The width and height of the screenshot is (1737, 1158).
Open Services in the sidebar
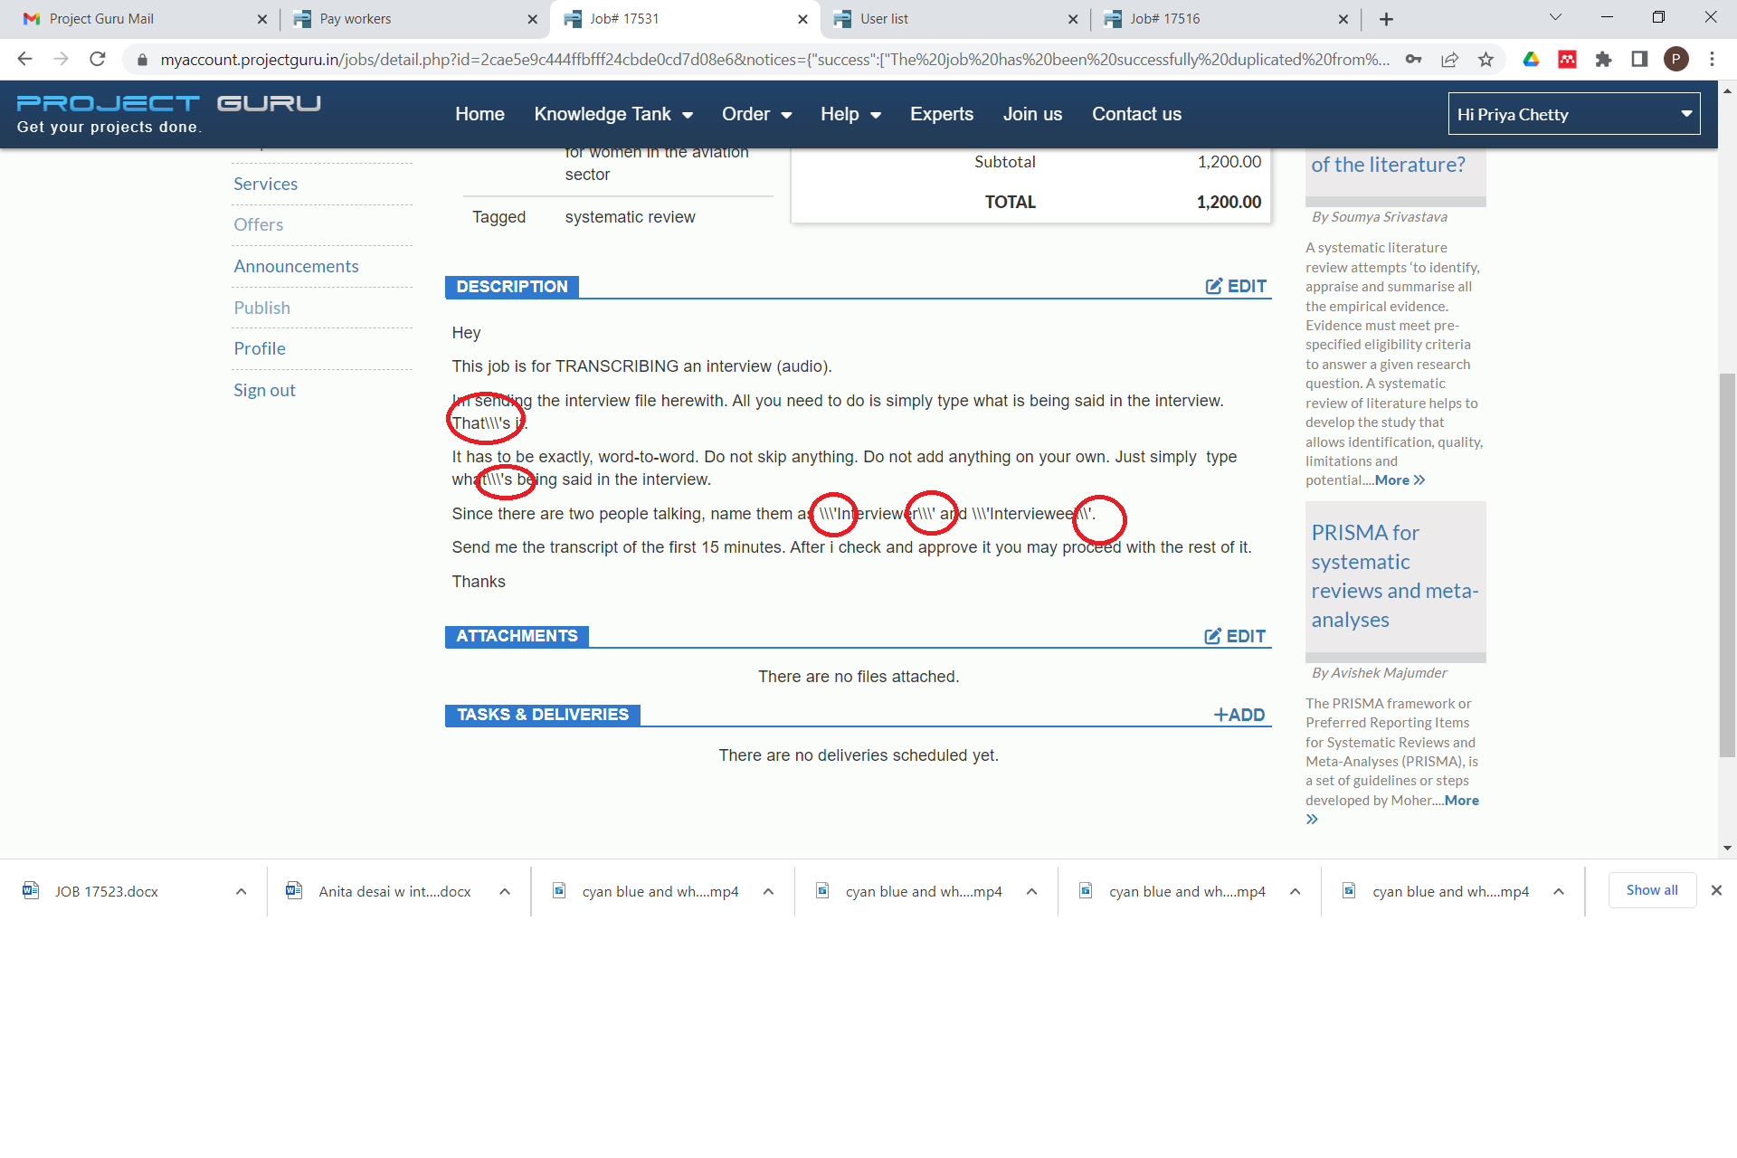265,184
